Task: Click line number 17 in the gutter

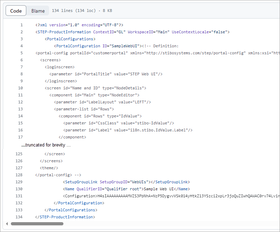Action: (20, 137)
